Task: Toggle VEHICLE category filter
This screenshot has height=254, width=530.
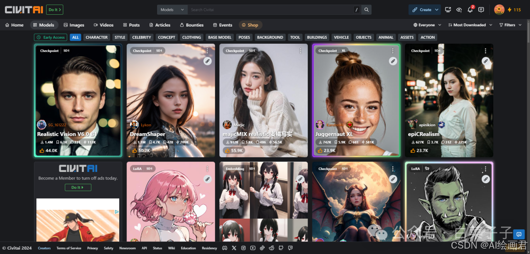Action: (x=342, y=37)
